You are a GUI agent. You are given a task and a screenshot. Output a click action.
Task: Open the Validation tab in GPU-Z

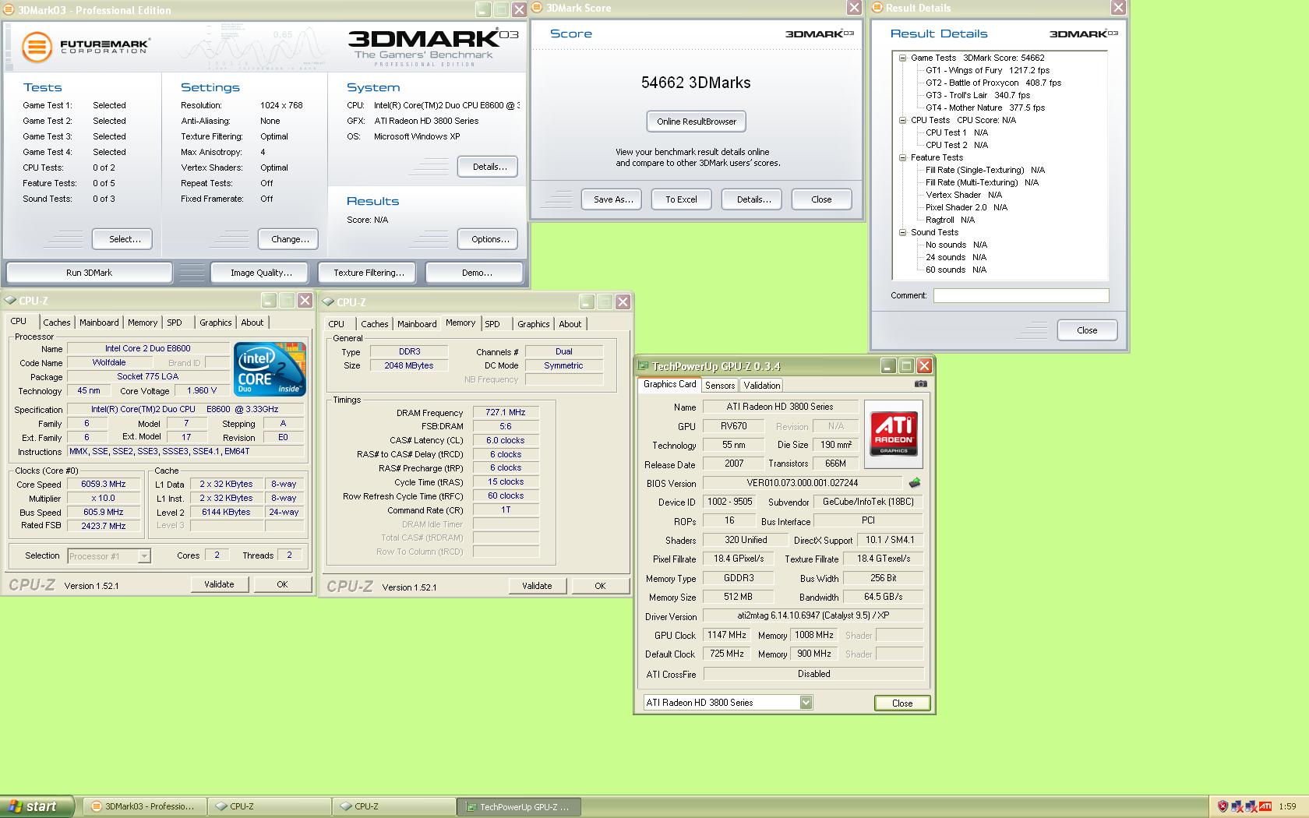point(761,386)
